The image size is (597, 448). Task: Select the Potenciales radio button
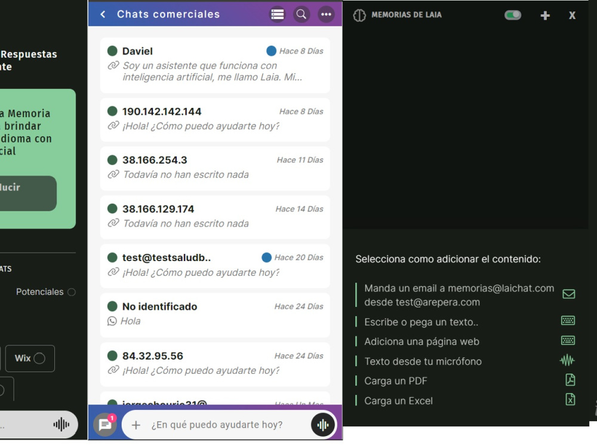72,292
